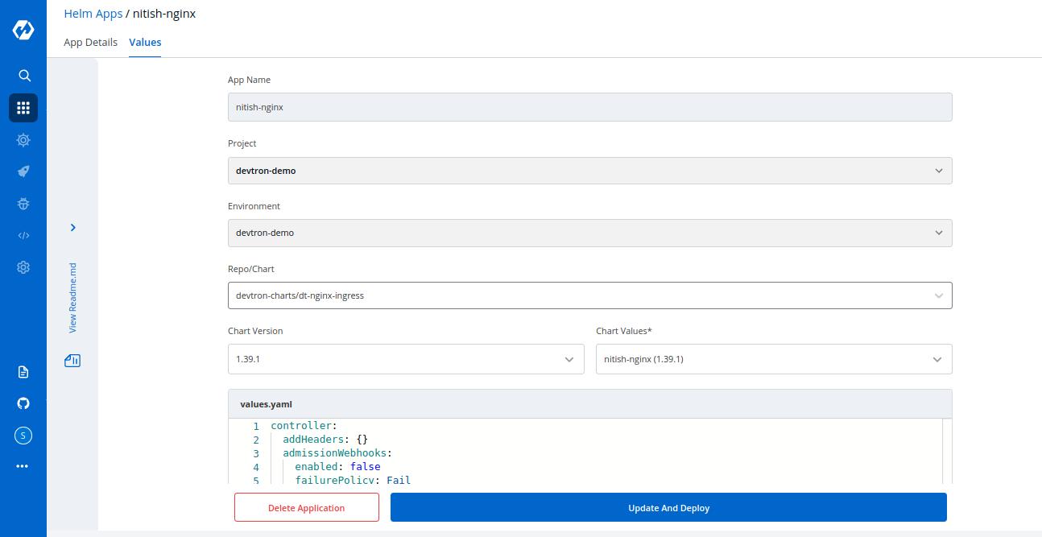Open the Chart Values nitish-nginx dropdown

click(x=773, y=359)
